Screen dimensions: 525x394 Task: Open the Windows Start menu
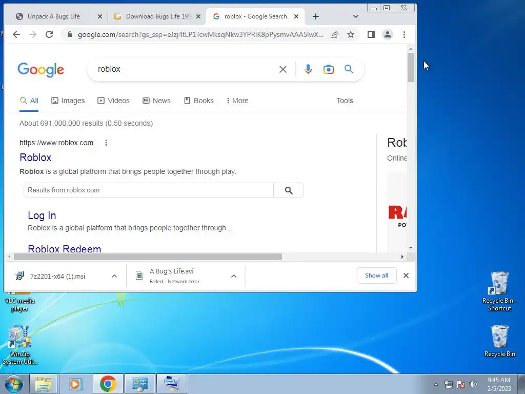(x=13, y=384)
